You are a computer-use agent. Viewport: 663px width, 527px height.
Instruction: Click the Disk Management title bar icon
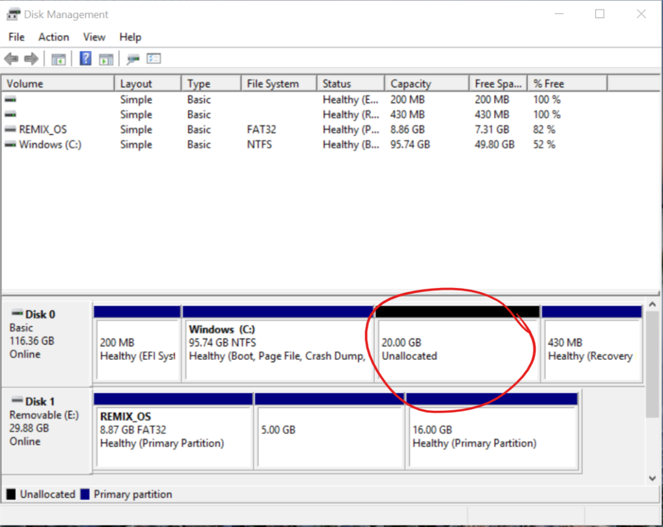(13, 15)
